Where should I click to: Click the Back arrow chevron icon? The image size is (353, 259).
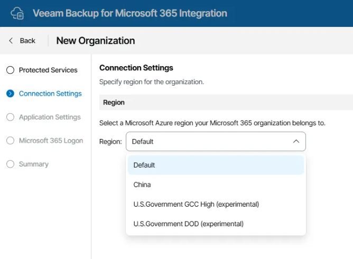point(11,41)
